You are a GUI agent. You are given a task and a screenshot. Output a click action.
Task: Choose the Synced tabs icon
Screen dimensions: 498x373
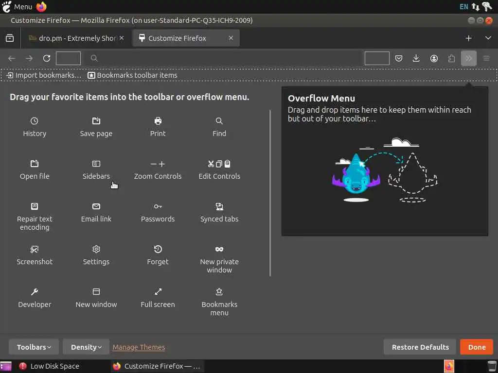[219, 206]
